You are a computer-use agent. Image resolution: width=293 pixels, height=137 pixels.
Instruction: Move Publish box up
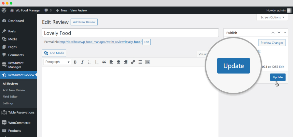click(x=273, y=33)
